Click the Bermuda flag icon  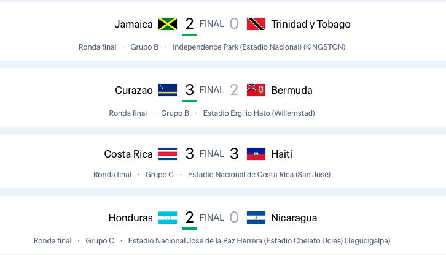(256, 91)
